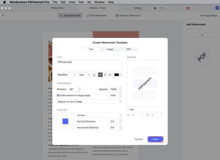220x160 pixels.
Task: Align watermark text right
Action: tap(109, 75)
